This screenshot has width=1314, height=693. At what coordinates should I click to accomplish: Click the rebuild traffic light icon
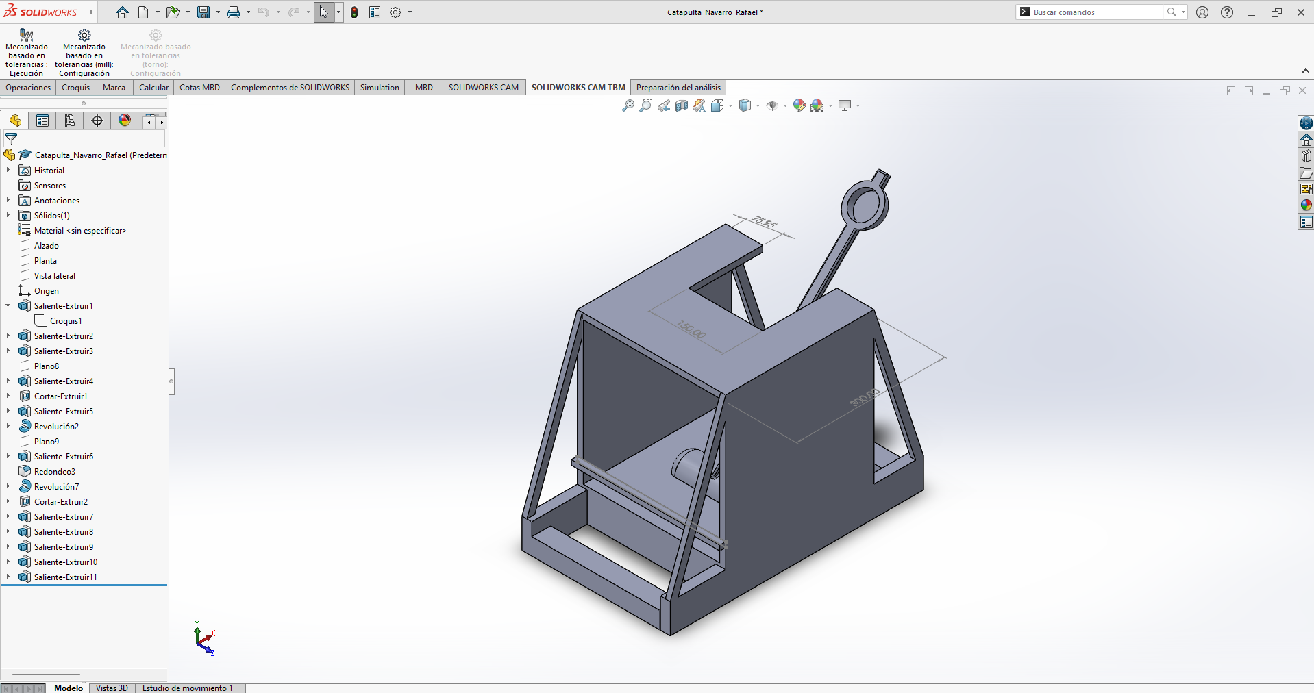click(x=354, y=12)
